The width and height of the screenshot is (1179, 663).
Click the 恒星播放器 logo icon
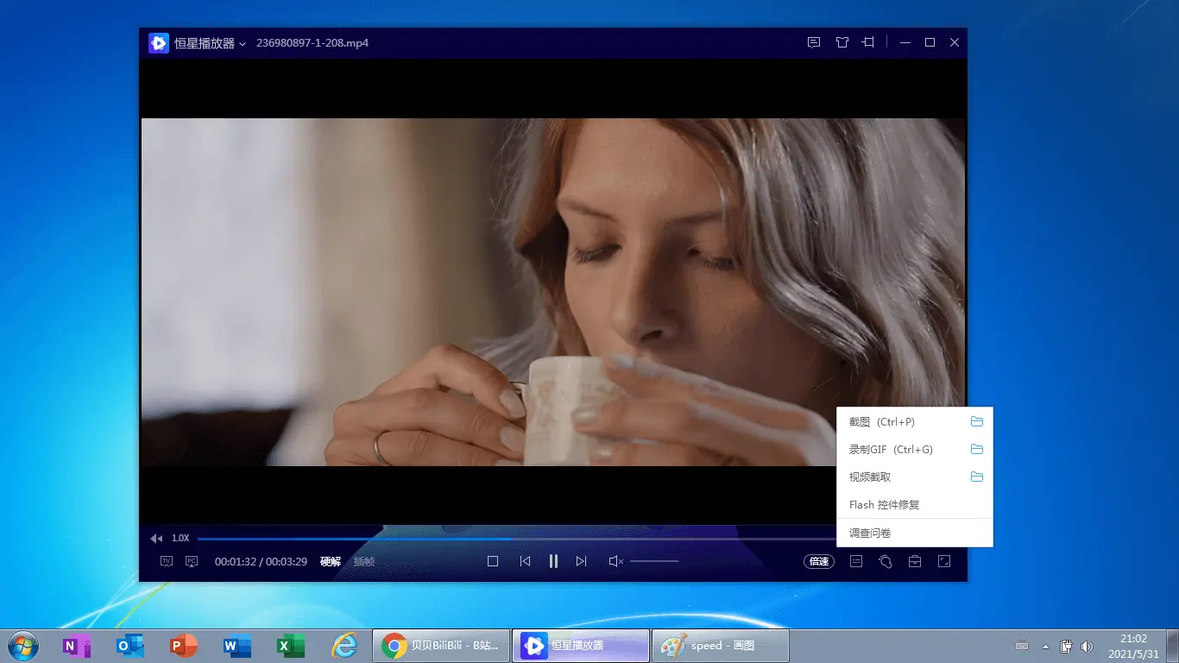pos(159,43)
